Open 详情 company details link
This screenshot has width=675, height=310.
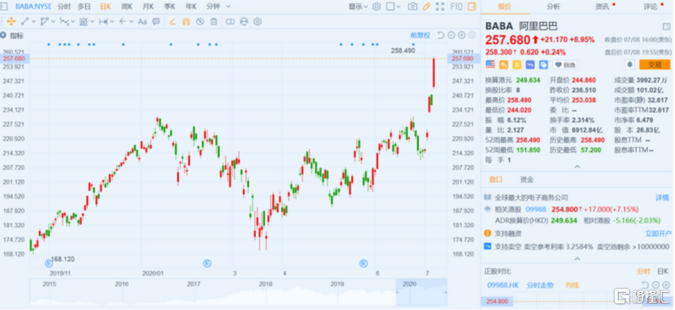tap(663, 198)
